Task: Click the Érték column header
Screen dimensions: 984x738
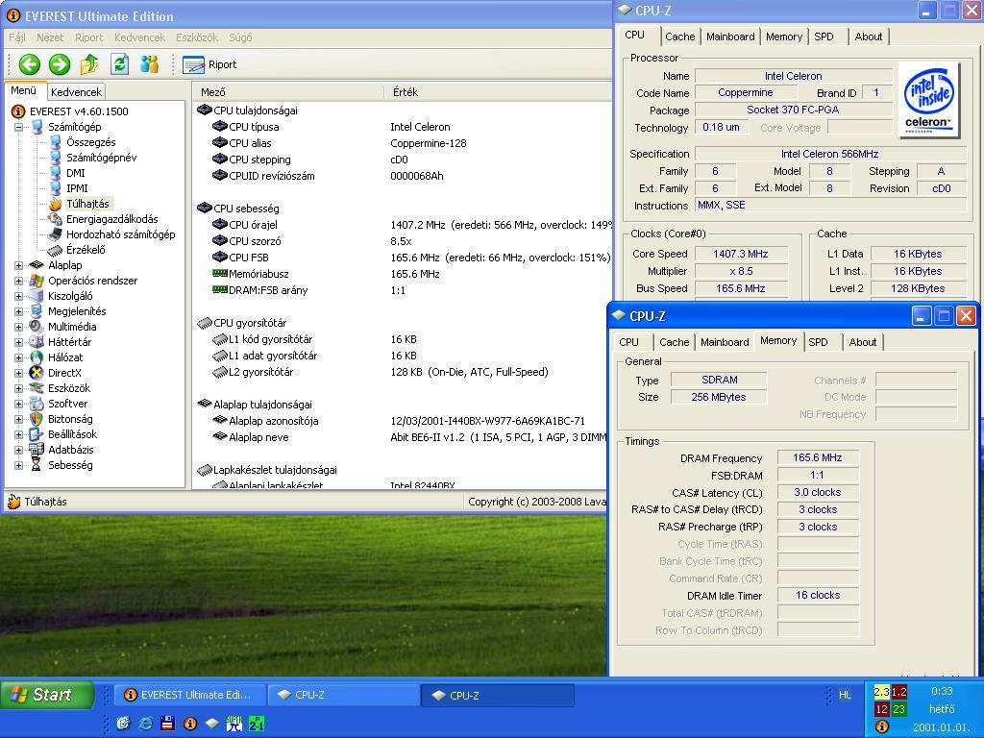Action: click(x=498, y=92)
